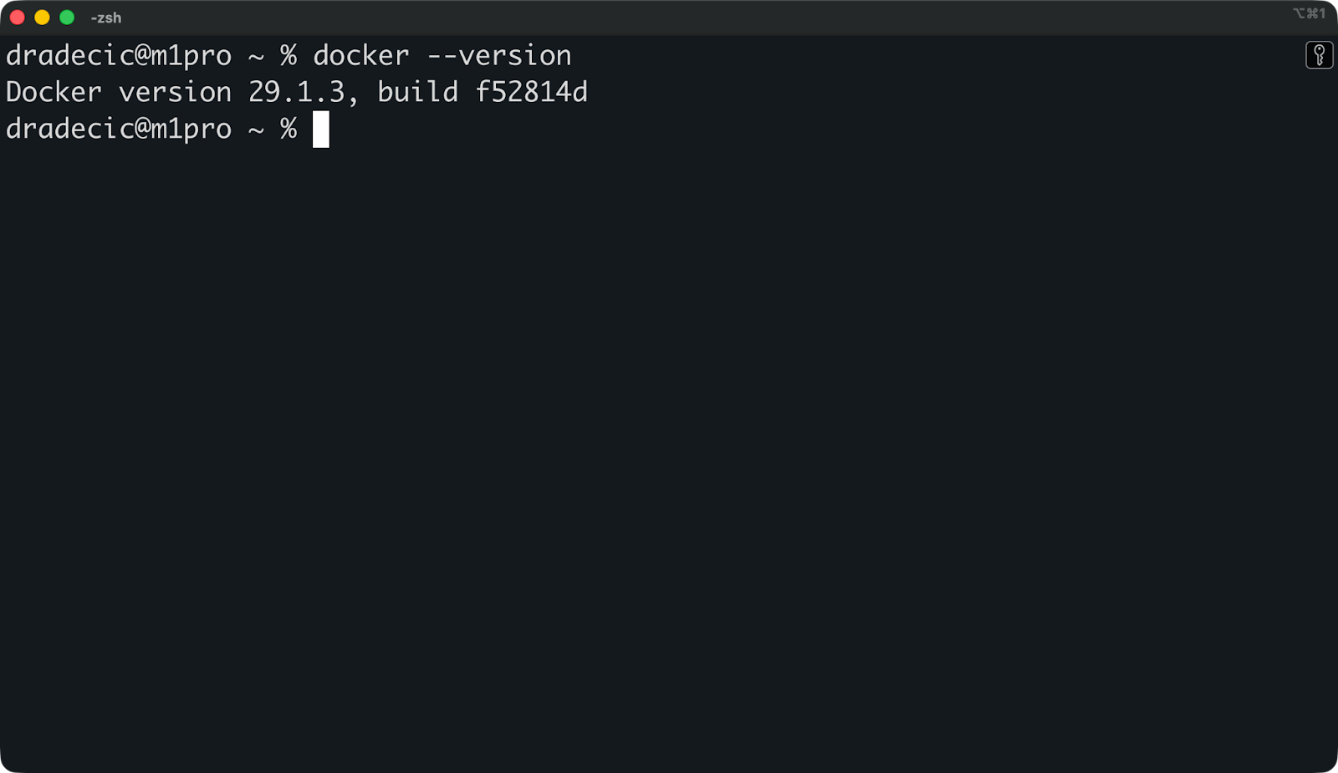The height and width of the screenshot is (773, 1338).
Task: Click the -zsh window title
Action: [x=107, y=17]
